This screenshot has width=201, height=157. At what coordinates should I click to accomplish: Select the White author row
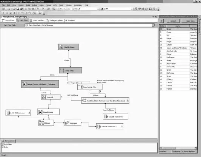[x=178, y=61]
